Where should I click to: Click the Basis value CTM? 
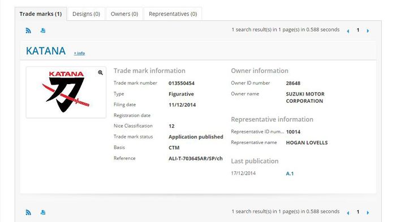pyautogui.click(x=174, y=147)
